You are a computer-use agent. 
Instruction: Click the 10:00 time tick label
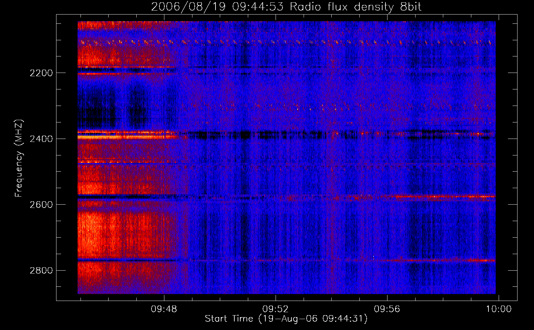(498, 309)
